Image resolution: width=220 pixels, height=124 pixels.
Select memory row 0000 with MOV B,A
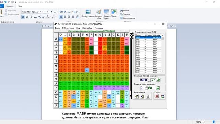(148, 38)
